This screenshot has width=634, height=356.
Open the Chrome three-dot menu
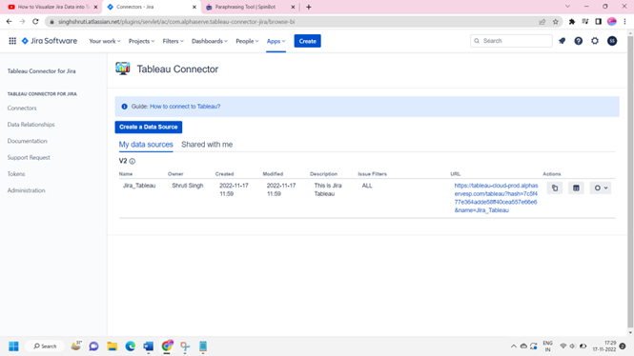point(625,22)
